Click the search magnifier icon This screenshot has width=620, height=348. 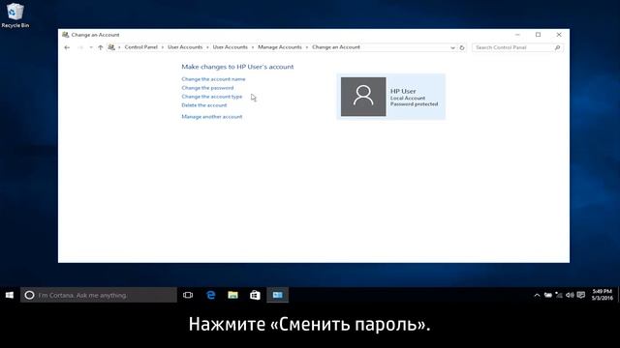point(558,47)
